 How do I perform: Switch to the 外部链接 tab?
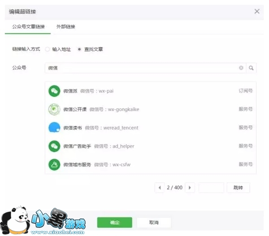(x=66, y=27)
